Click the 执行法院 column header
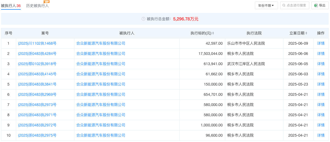330x142 pixels. [254, 33]
